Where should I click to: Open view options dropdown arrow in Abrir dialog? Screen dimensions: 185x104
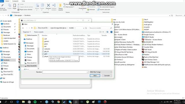coord(103,32)
